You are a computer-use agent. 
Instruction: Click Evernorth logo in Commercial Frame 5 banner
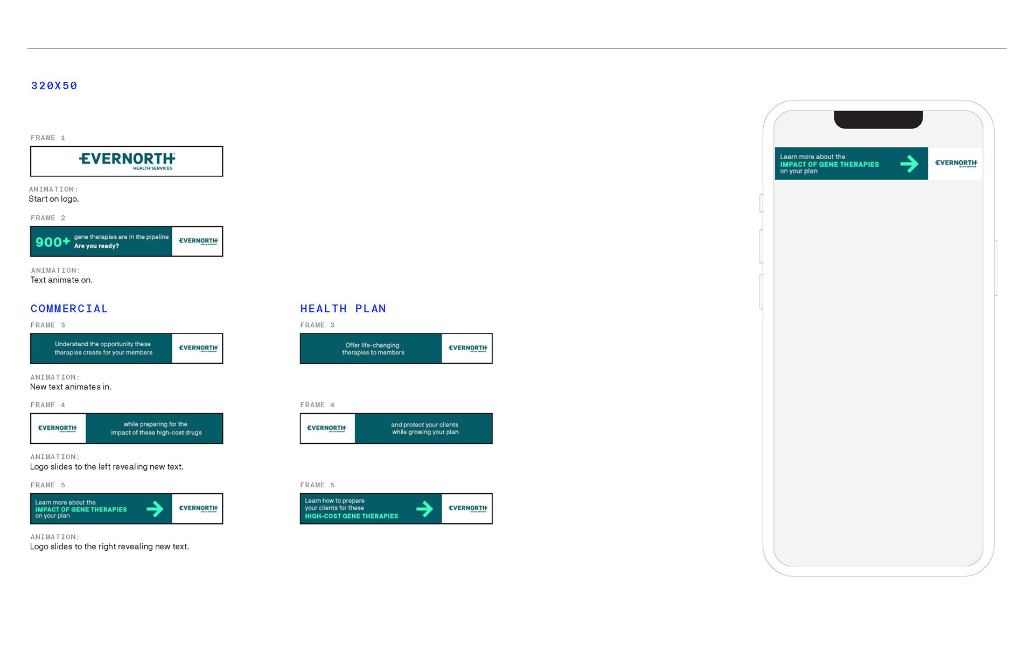(198, 509)
